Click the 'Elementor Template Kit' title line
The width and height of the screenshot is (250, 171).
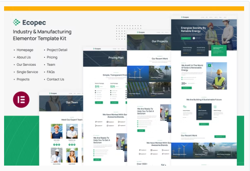tap(39, 38)
